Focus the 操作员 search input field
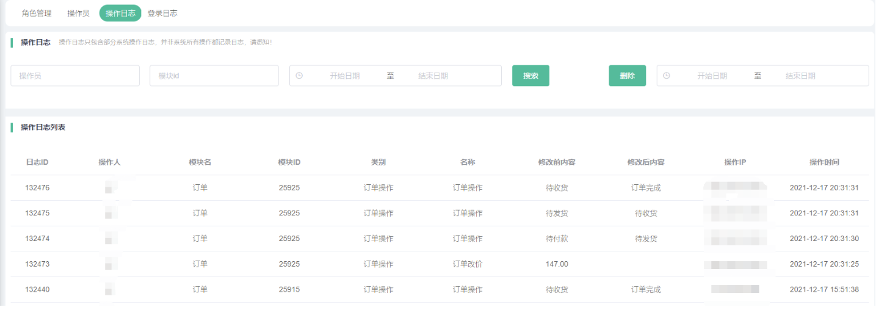 [x=75, y=76]
